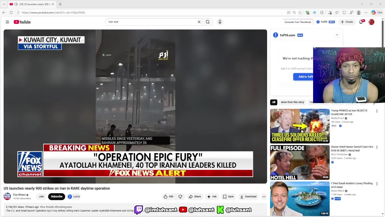Click the magnifying glass search button

click(208, 22)
